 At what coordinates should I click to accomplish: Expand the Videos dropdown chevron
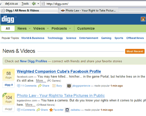(48, 28)
